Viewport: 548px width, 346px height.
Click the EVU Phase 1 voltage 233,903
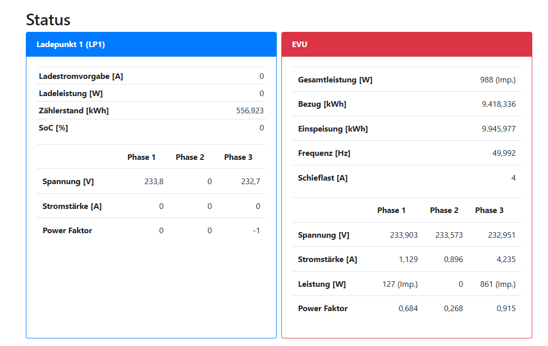click(x=404, y=235)
